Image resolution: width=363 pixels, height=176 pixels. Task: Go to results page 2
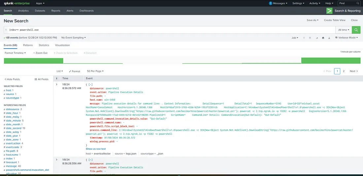tap(344, 71)
